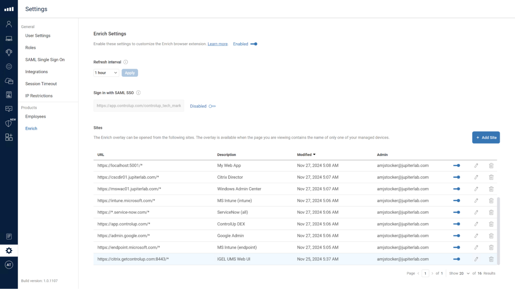Edit the Citrix Director site entry

[x=476, y=177]
